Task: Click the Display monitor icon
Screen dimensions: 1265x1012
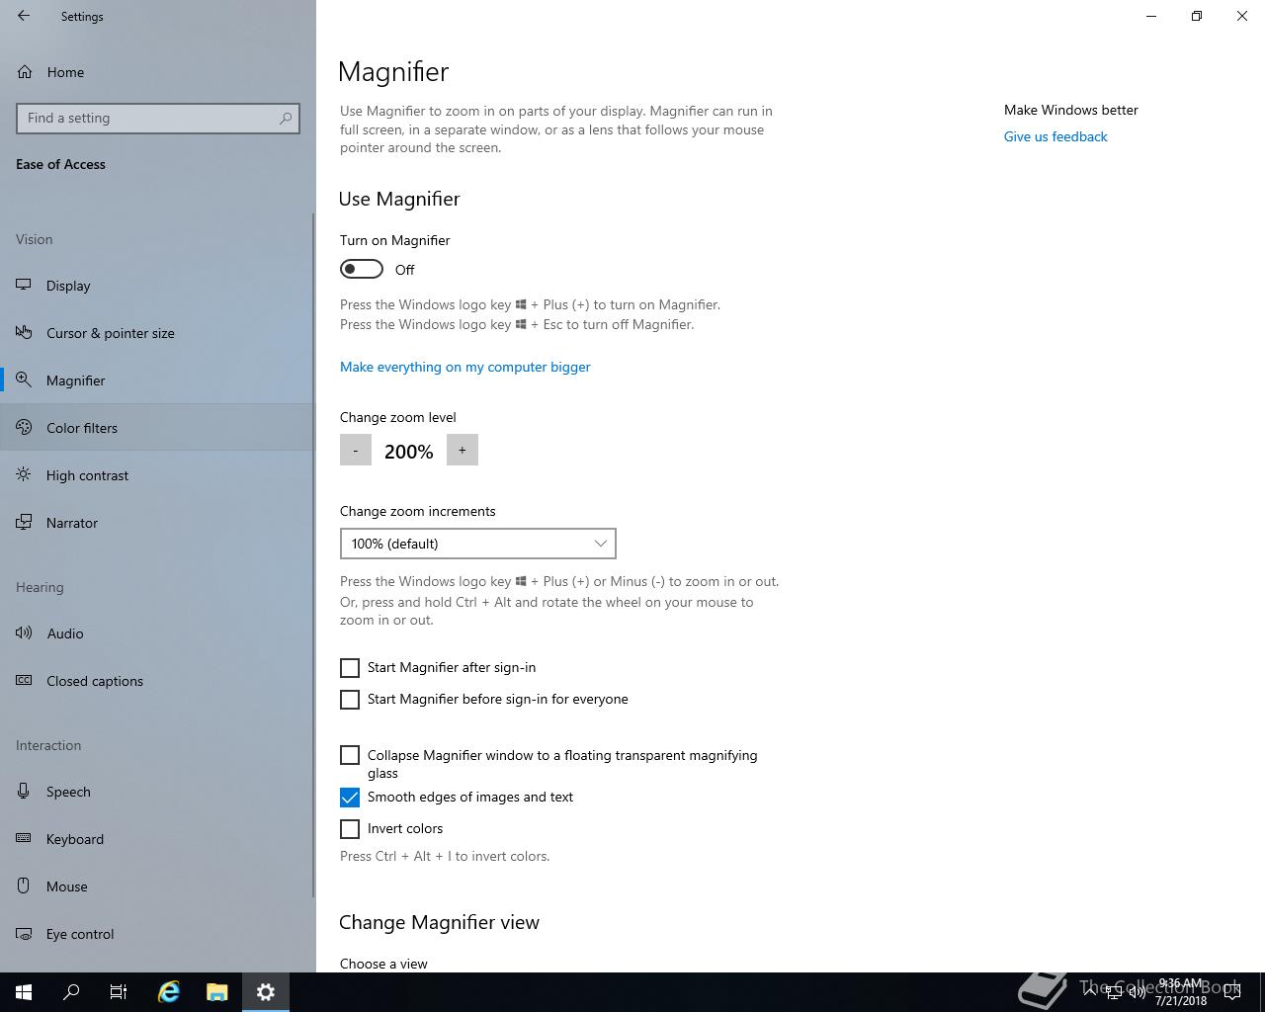Action: click(x=24, y=286)
